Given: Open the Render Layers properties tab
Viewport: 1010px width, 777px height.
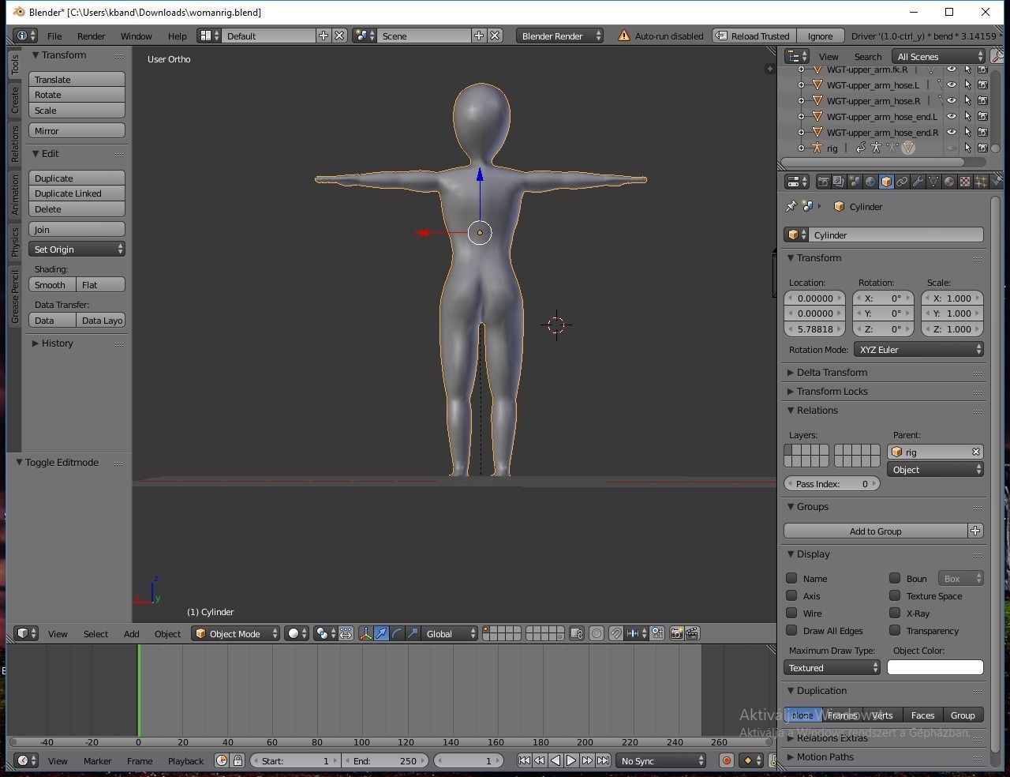Looking at the screenshot, I should pos(839,182).
